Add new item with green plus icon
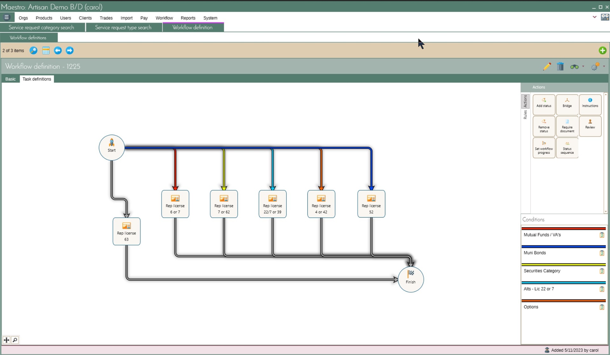This screenshot has height=355, width=610. pos(602,50)
